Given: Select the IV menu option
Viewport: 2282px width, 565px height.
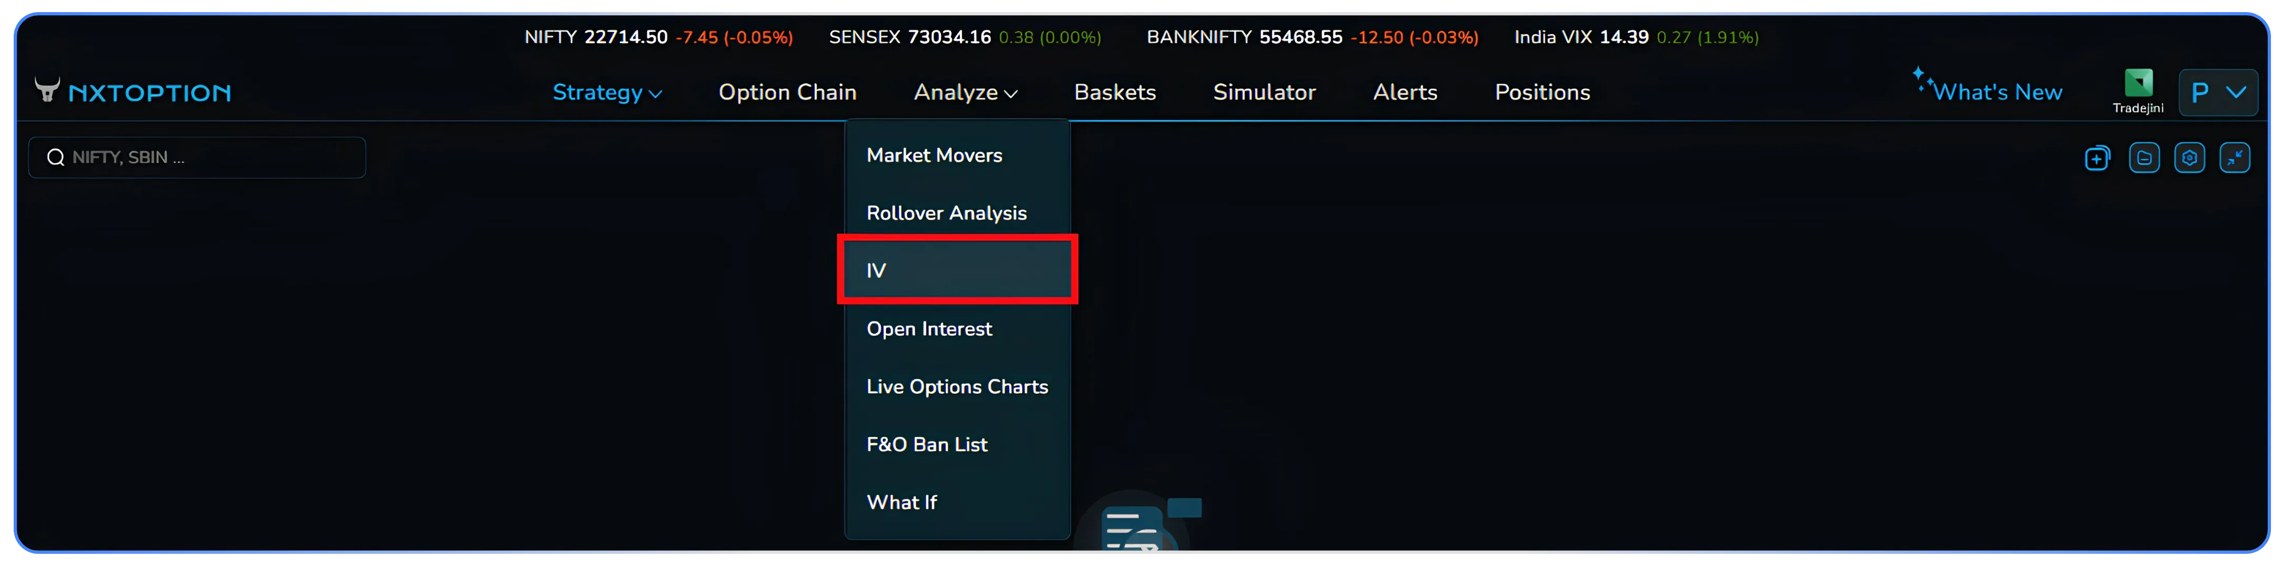Looking at the screenshot, I should pyautogui.click(x=957, y=270).
